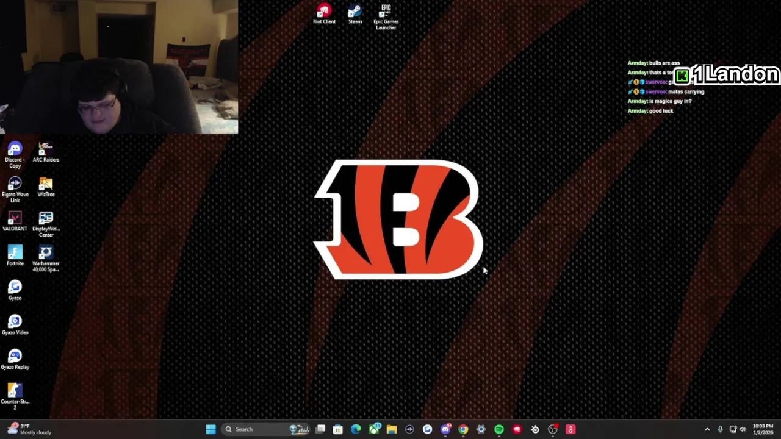Open File Explorer from the taskbar
Image resolution: width=781 pixels, height=439 pixels.
click(392, 429)
